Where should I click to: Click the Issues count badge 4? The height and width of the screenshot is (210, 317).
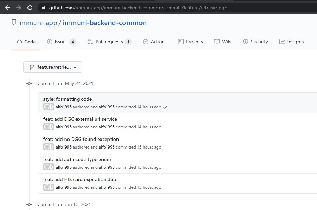tap(73, 42)
